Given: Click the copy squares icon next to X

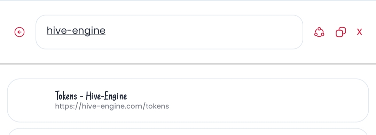Looking at the screenshot, I should click(x=341, y=32).
